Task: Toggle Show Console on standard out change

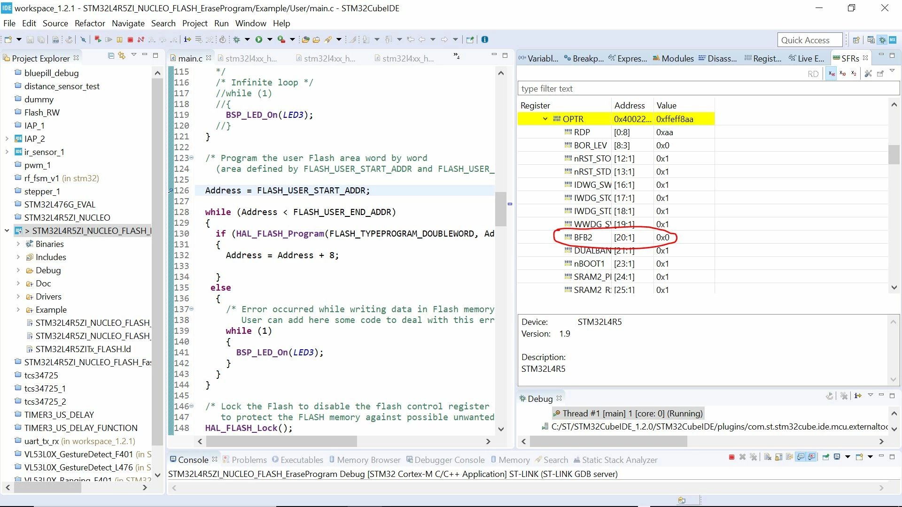Action: (801, 457)
